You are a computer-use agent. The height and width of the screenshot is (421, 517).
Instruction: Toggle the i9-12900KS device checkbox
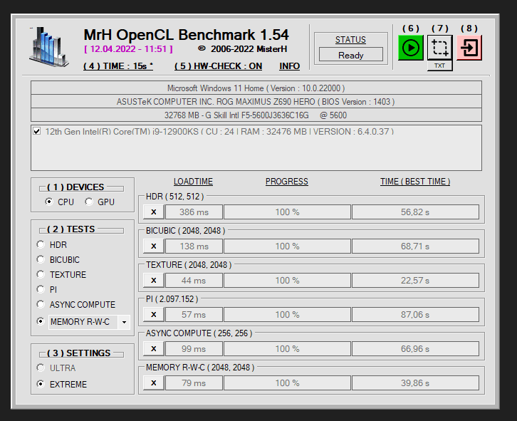point(37,131)
